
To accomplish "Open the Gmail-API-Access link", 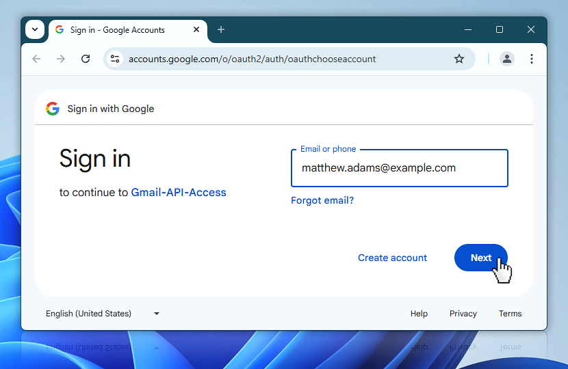I will pos(179,193).
